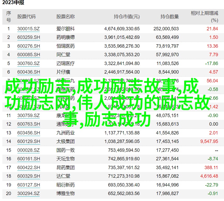
Task: Click holding quantity 57,992,970
Action: pos(167,55)
